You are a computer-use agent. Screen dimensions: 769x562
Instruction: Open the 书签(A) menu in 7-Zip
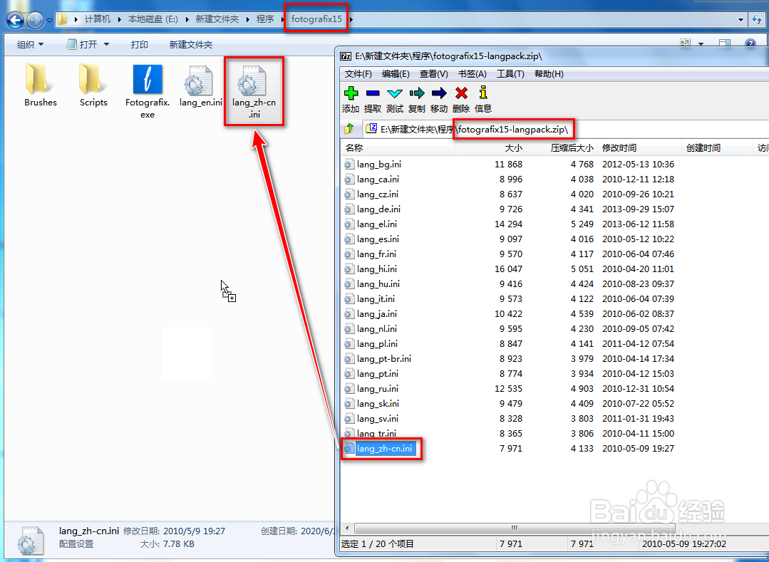coord(472,74)
